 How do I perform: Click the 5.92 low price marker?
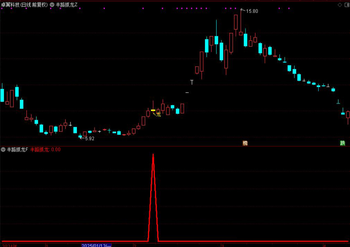(89, 138)
